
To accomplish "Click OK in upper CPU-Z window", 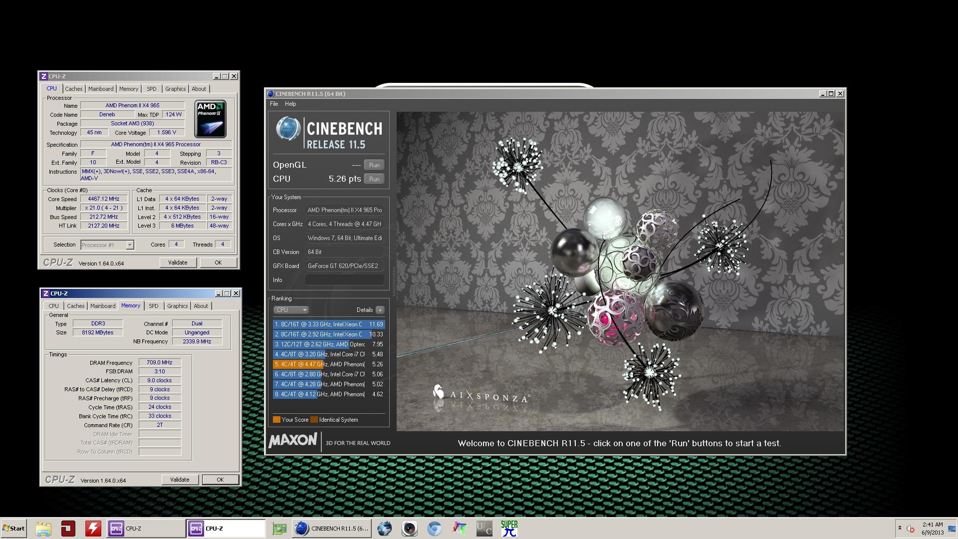I will coord(219,263).
